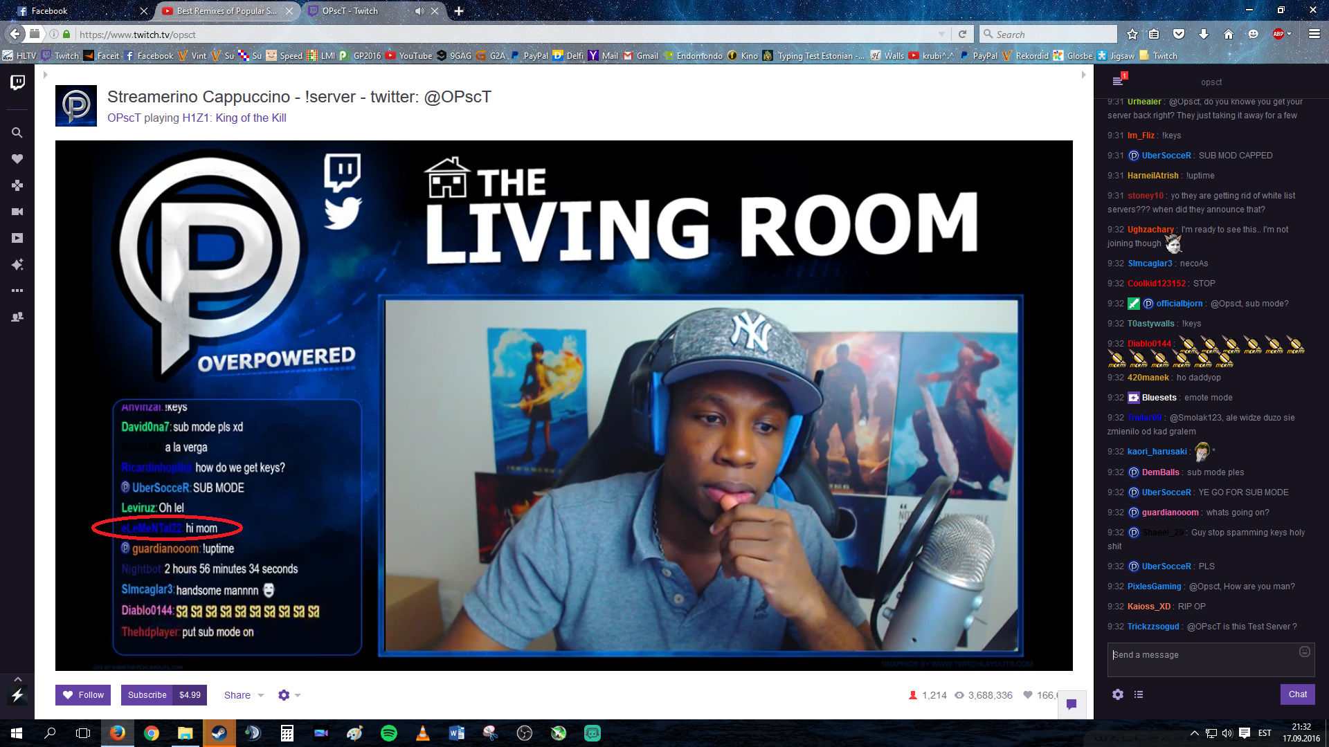Screen dimensions: 1329x747
Task: Save page to Pocket icon
Action: click(x=1179, y=35)
